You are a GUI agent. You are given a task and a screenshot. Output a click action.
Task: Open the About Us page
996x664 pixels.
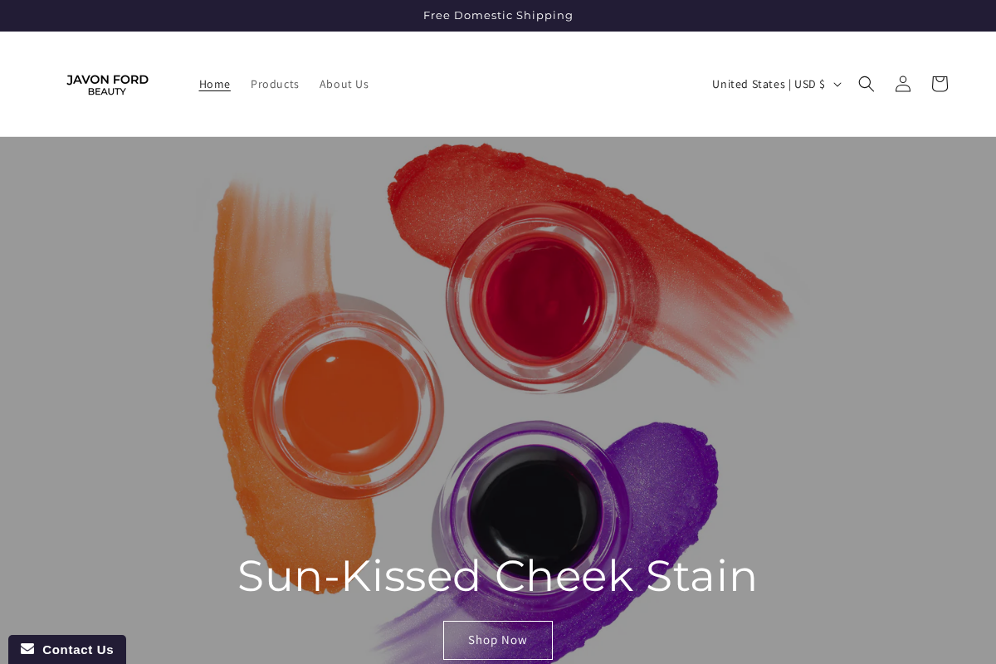(x=344, y=84)
